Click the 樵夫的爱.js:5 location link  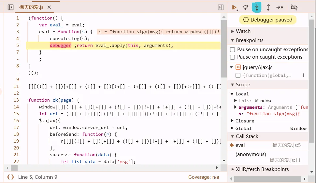pyautogui.click(x=286, y=145)
